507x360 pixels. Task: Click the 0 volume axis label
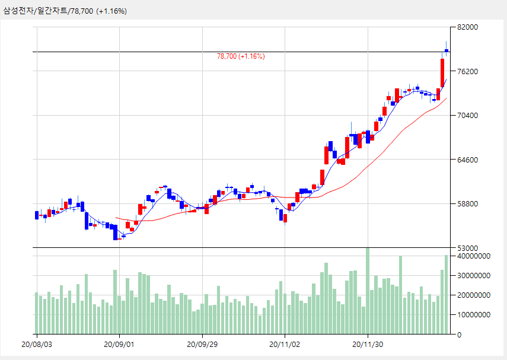point(459,334)
